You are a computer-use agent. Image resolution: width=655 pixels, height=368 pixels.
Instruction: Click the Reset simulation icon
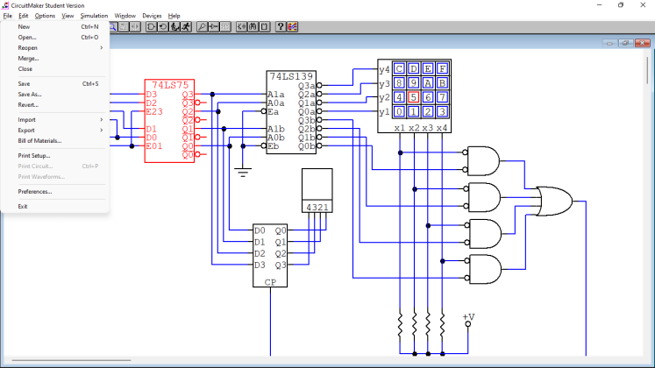(163, 27)
